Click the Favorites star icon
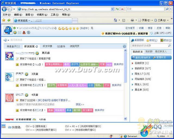Viewport: 174px width, 139px height. (x=4, y=20)
